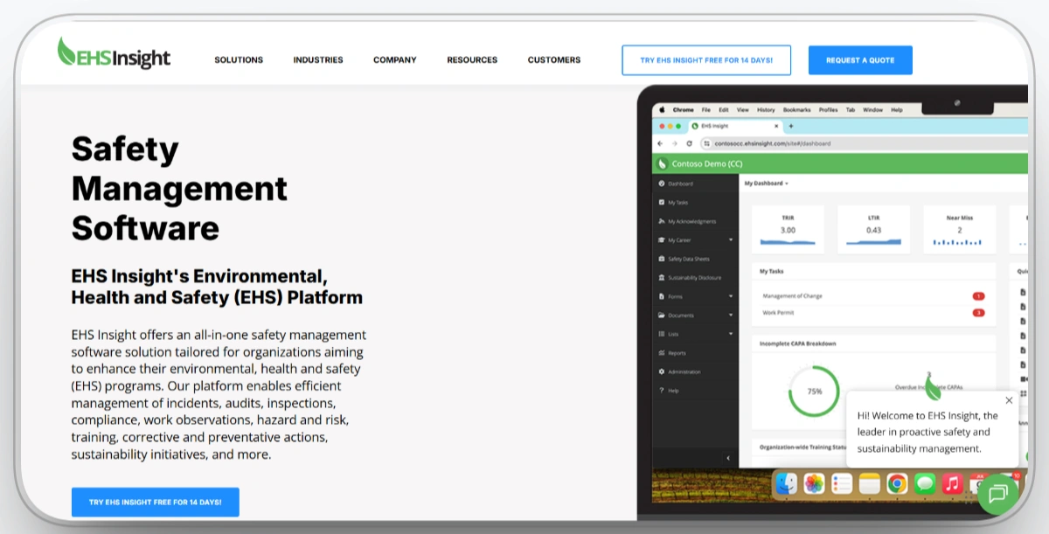This screenshot has height=534, width=1049.
Task: Expand the Forms submenu arrow
Action: pos(731,296)
